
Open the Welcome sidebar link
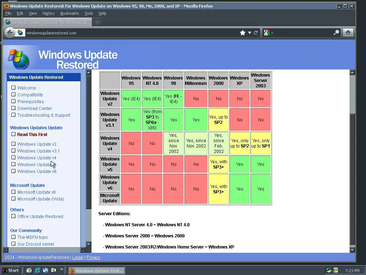click(26, 88)
